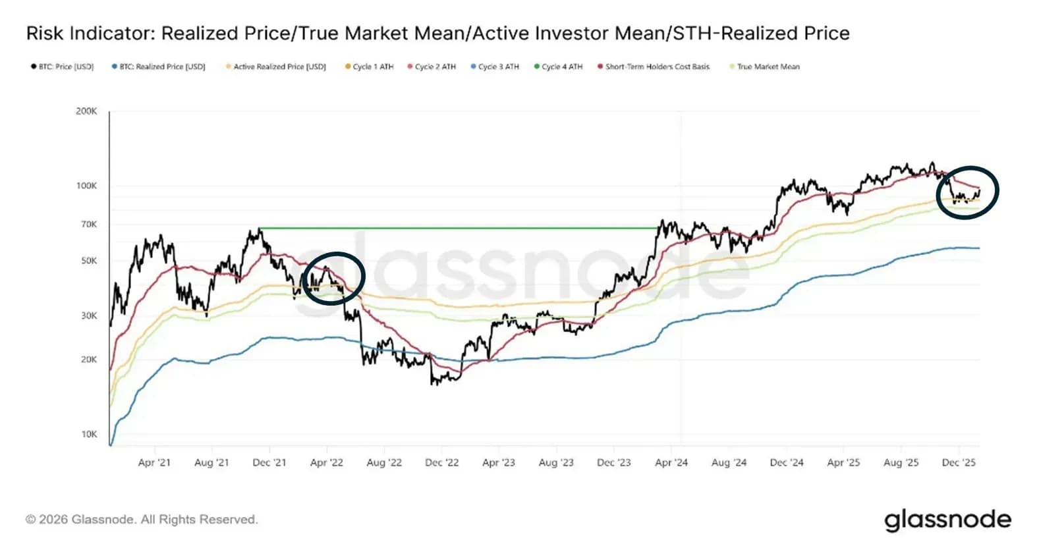Click the Aug '21 x-axis label
Image resolution: width=1039 pixels, height=548 pixels.
(211, 462)
